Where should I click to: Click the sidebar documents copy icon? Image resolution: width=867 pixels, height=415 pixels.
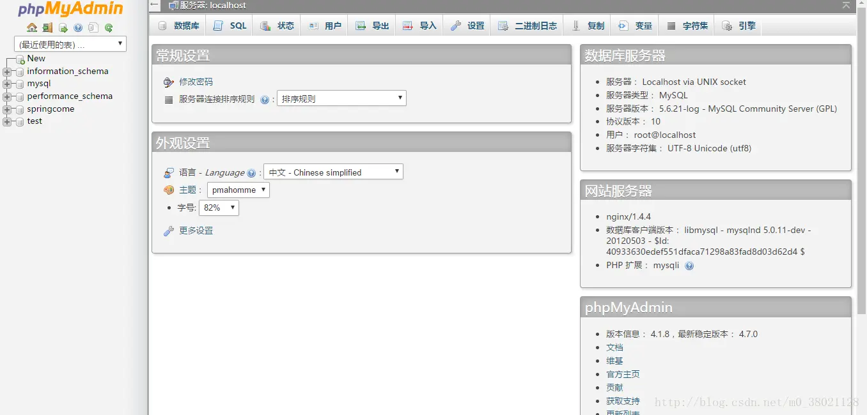pos(93,27)
